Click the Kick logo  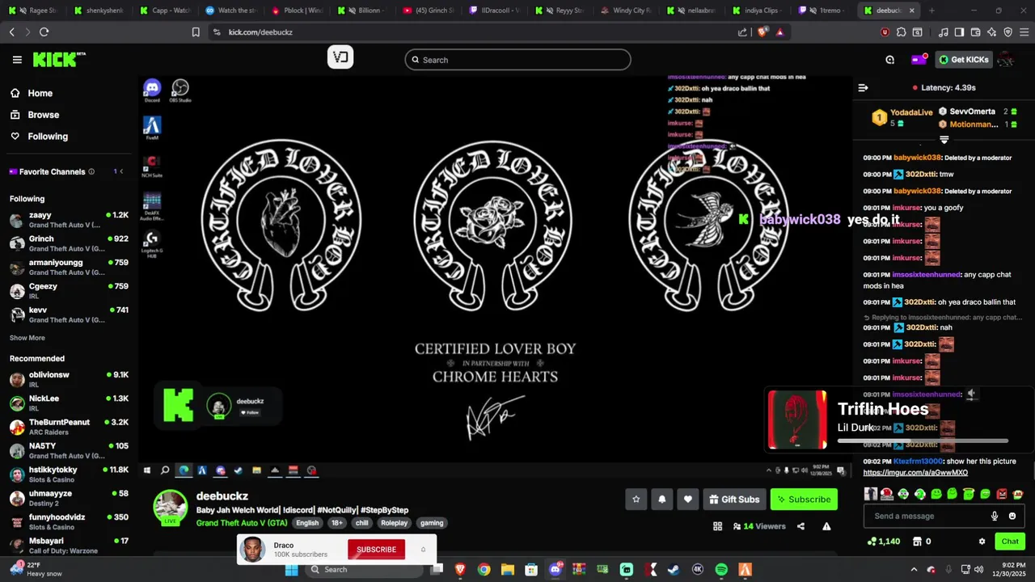[x=58, y=60]
